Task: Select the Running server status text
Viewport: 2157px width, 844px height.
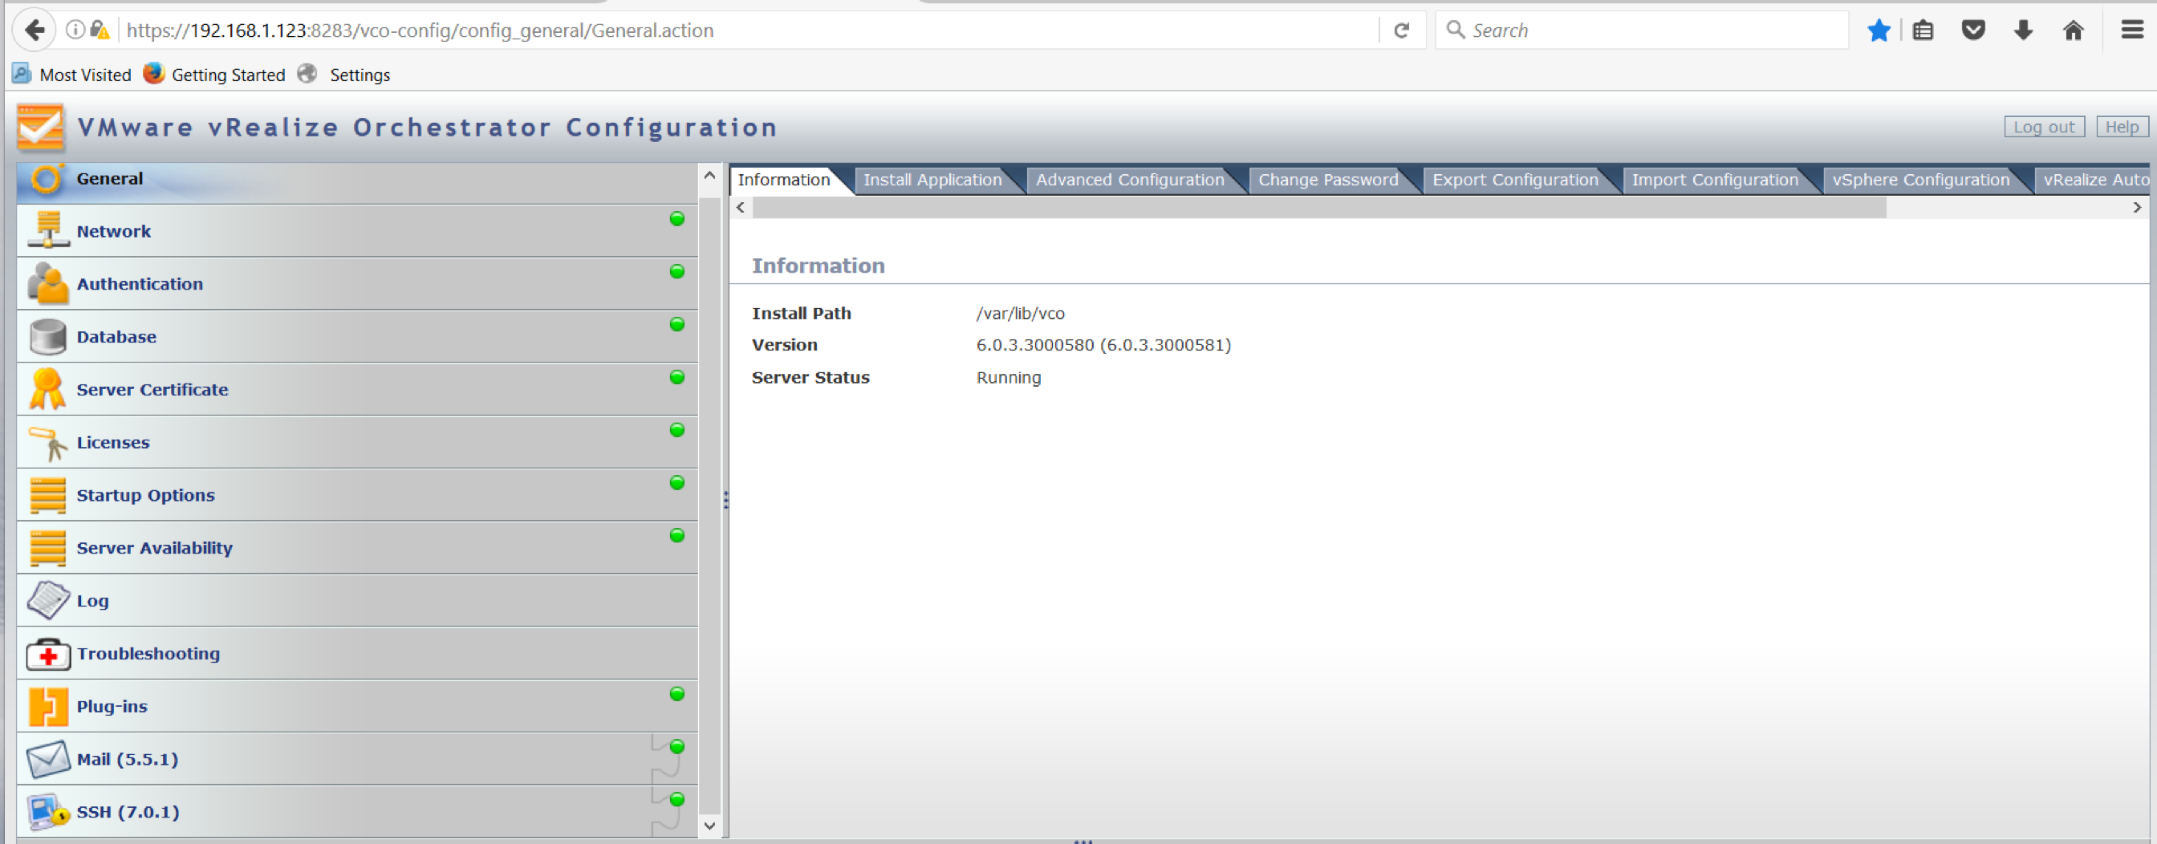Action: (x=1008, y=378)
